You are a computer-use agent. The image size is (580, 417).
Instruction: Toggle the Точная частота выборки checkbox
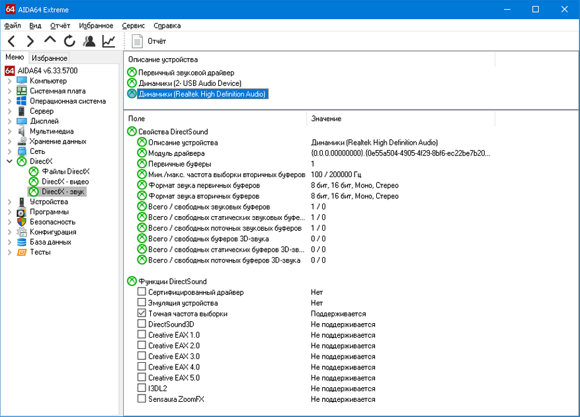[142, 313]
